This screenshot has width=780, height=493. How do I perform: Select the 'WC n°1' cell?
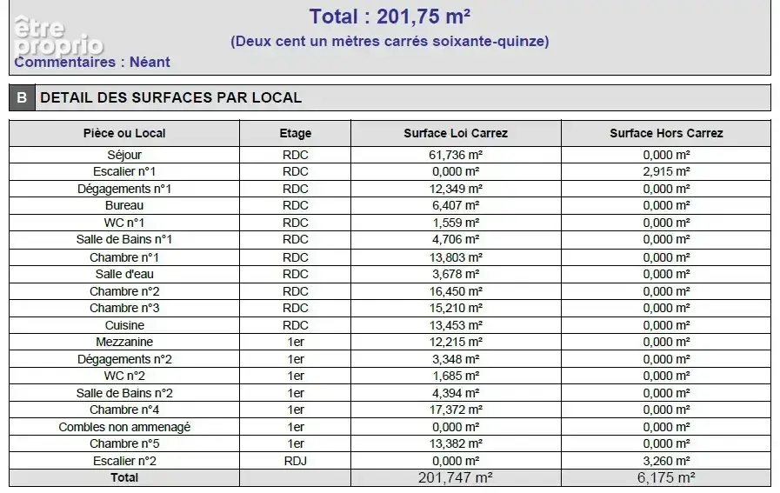point(124,223)
